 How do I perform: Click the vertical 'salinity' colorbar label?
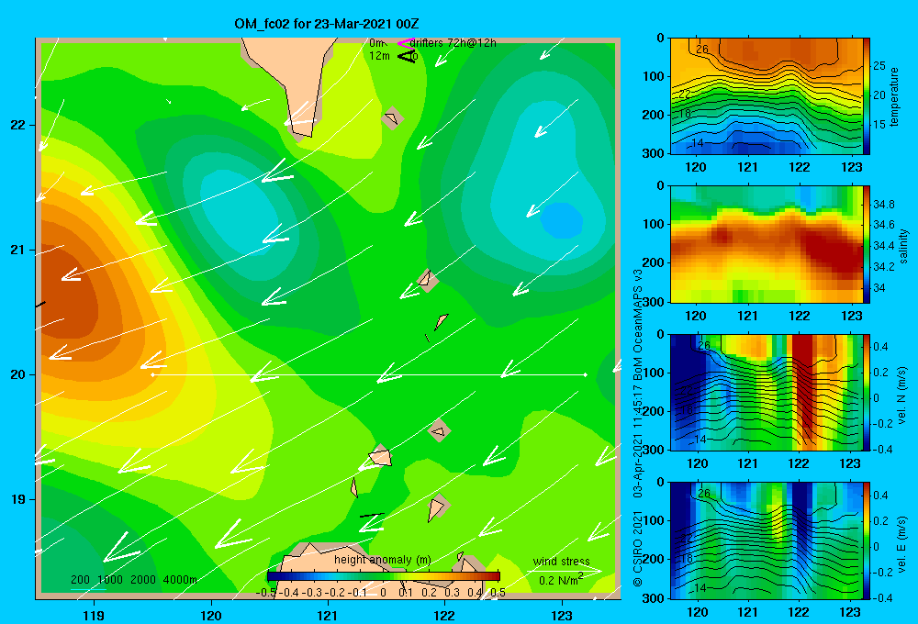click(903, 247)
